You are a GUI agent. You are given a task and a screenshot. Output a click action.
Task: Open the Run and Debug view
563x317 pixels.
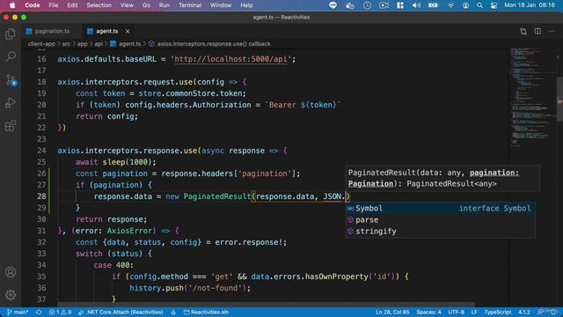pyautogui.click(x=11, y=103)
